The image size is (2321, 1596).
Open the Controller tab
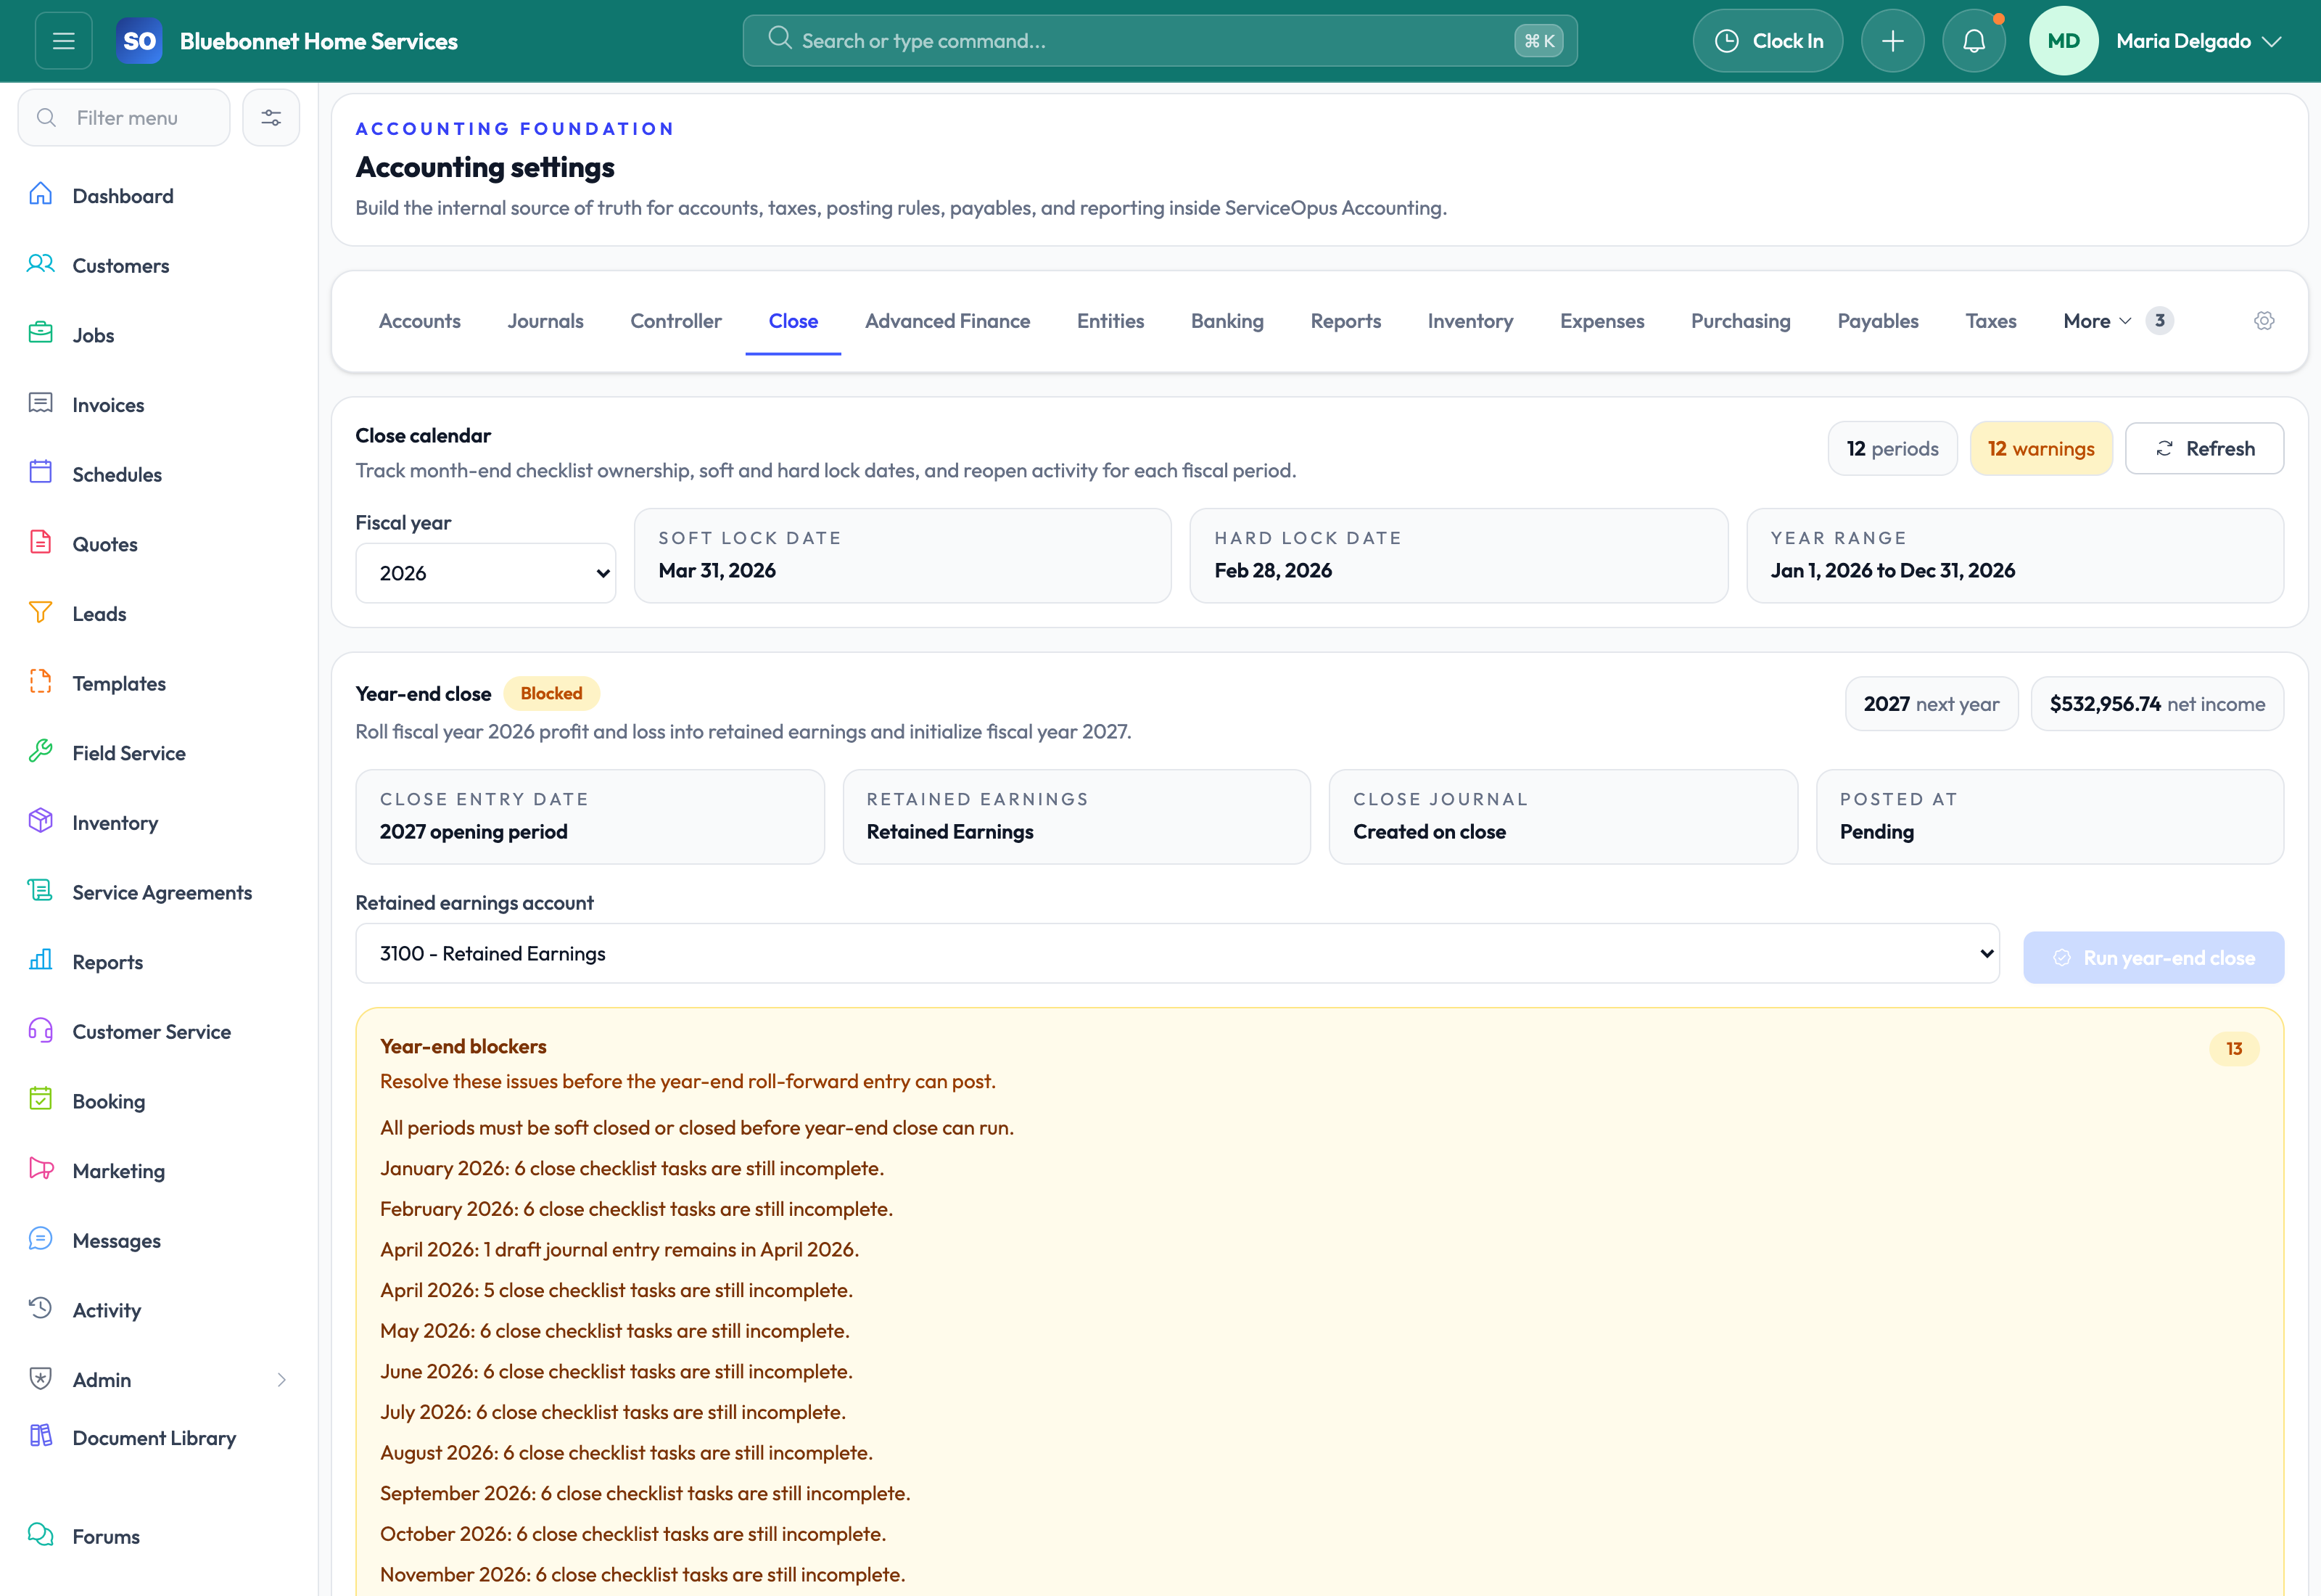(676, 321)
